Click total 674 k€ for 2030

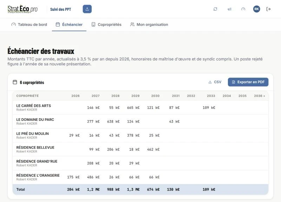(153, 189)
